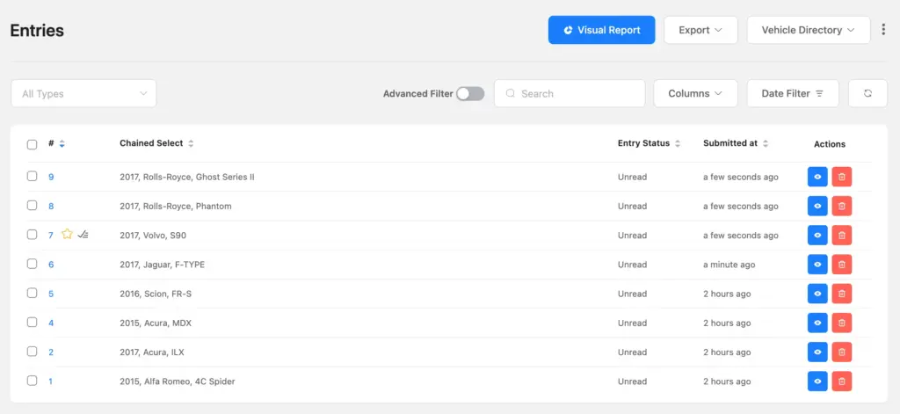
Task: View the Rolls-Royce Phantom entry
Action: pyautogui.click(x=817, y=207)
